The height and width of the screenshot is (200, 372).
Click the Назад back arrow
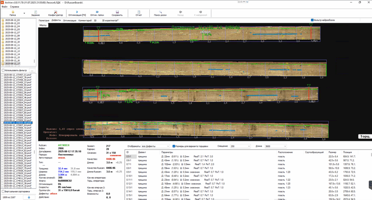(180, 13)
